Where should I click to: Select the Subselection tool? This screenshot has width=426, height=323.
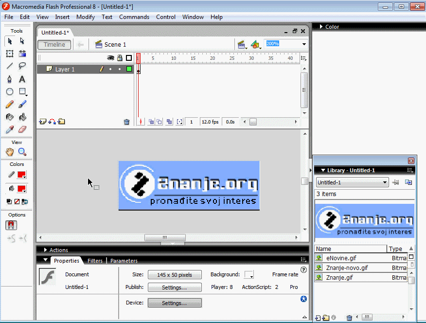tap(22, 41)
